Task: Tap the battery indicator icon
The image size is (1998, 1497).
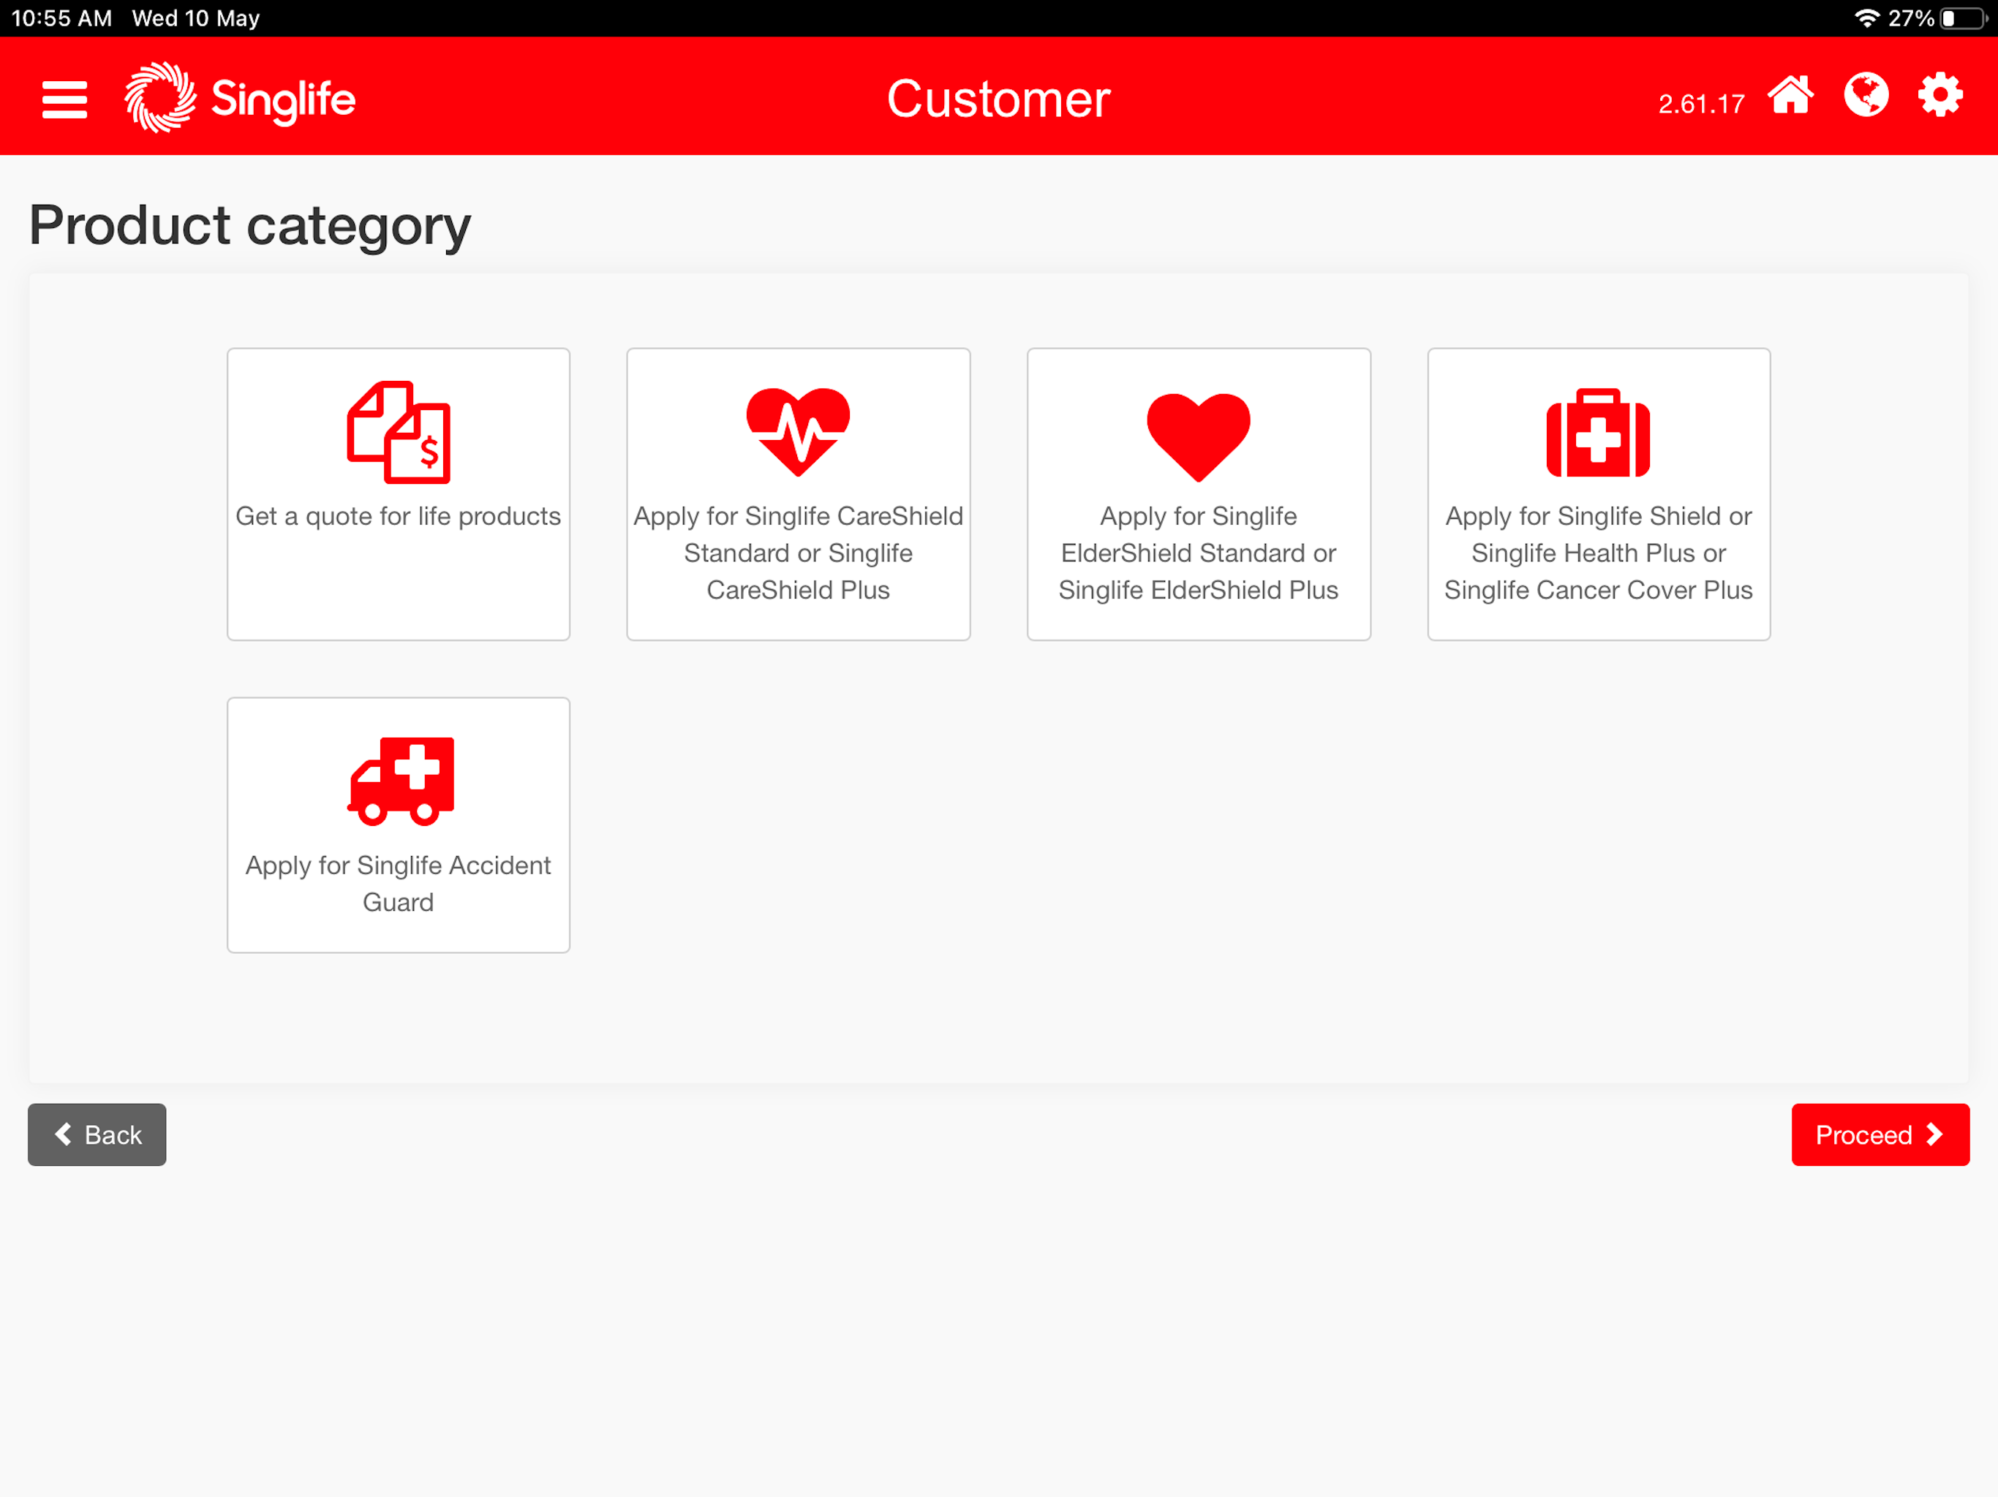Action: tap(1963, 18)
